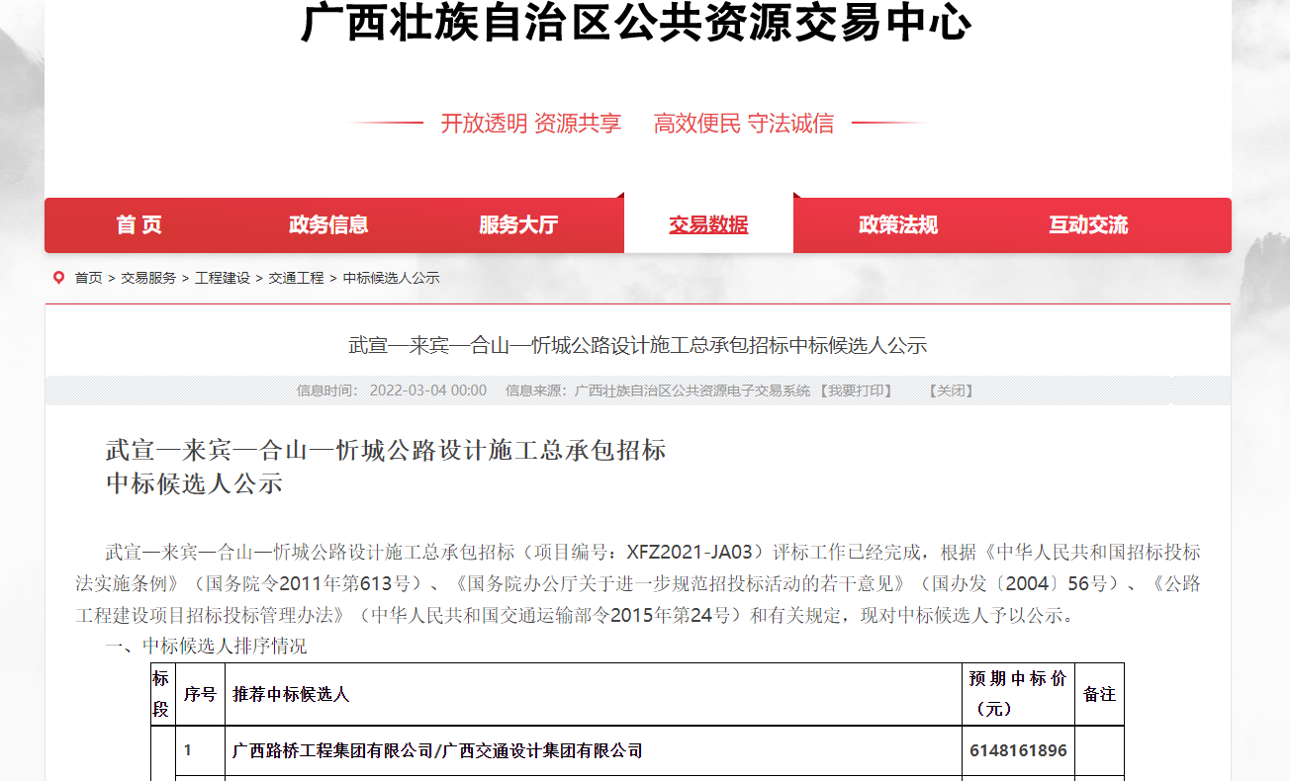The image size is (1290, 781).
Task: Open the 首页 tab in red navigation bar
Action: [x=138, y=225]
